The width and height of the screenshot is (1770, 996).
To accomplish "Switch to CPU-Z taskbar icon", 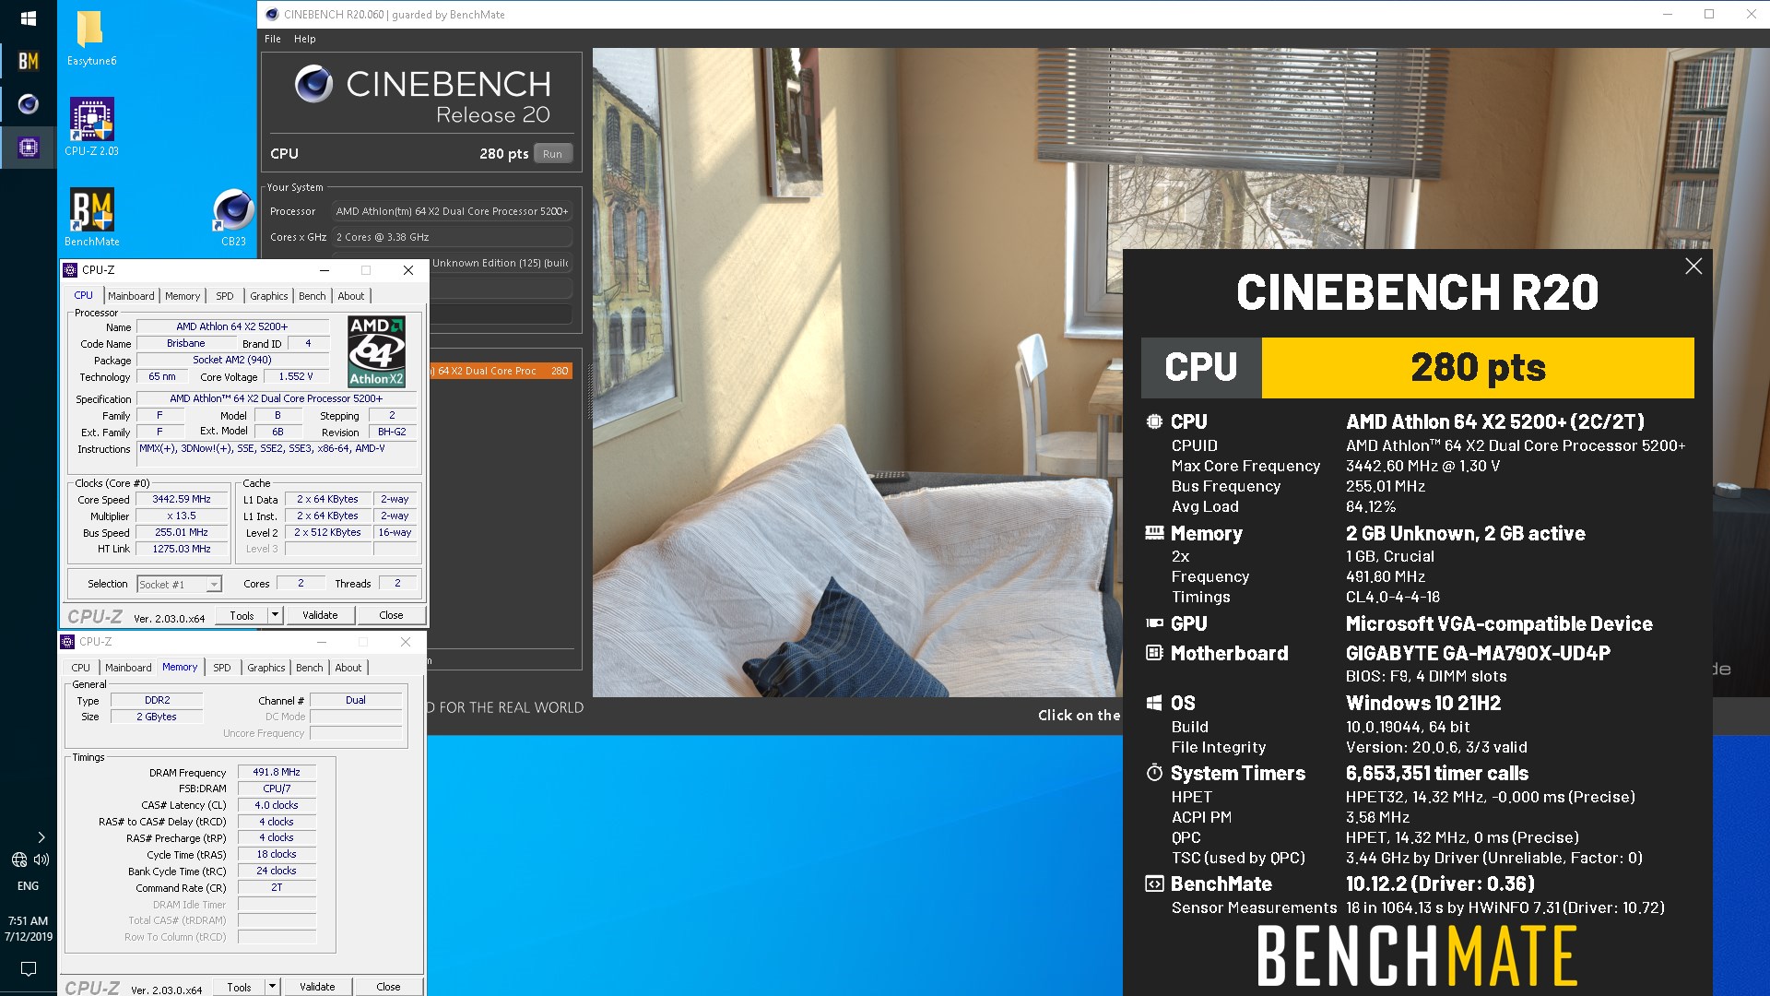I will click(28, 148).
